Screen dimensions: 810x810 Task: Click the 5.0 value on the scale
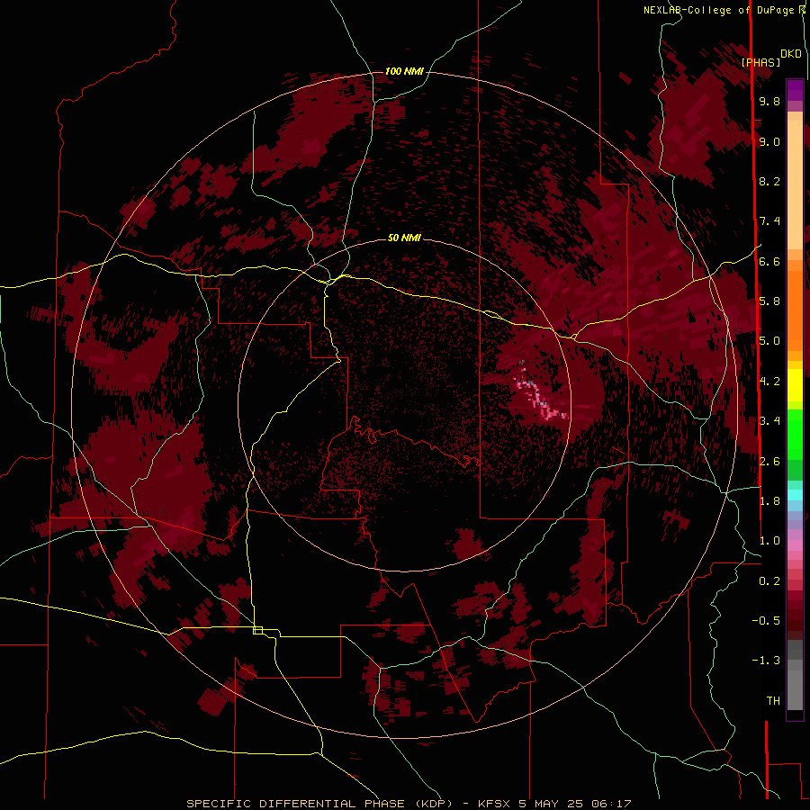pos(769,341)
